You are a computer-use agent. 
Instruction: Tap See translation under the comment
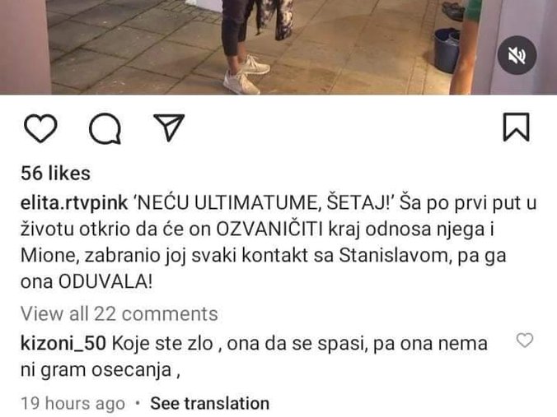209,404
